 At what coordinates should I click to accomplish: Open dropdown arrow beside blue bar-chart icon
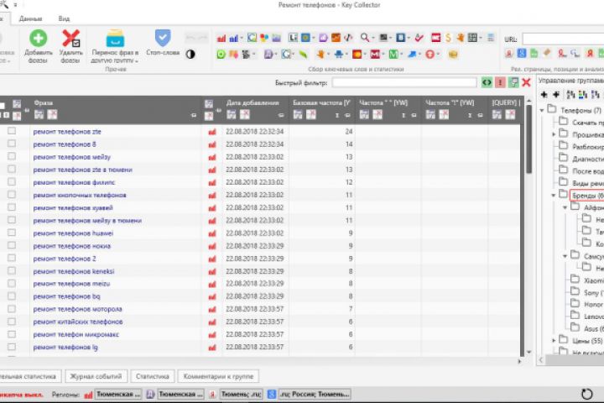(242, 38)
